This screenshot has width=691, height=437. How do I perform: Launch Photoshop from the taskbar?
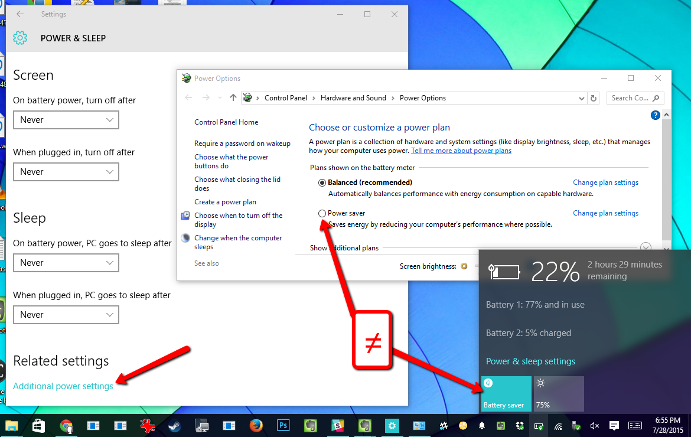[283, 425]
